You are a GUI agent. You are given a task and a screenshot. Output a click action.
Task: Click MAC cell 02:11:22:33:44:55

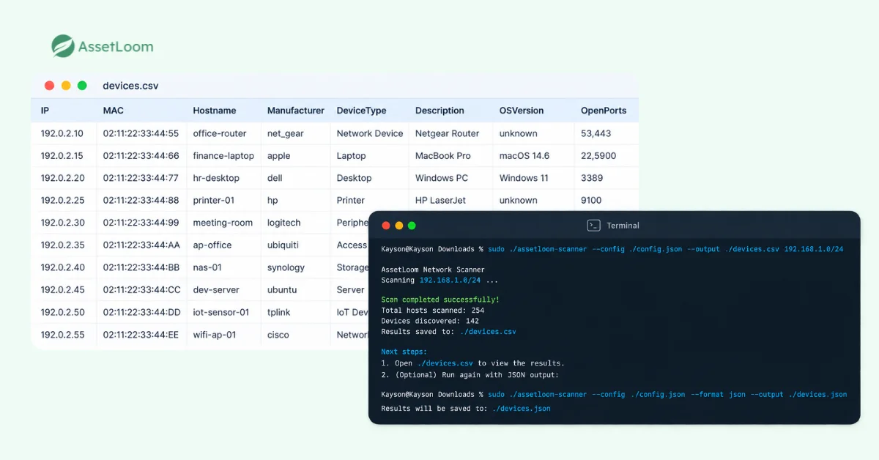(141, 133)
